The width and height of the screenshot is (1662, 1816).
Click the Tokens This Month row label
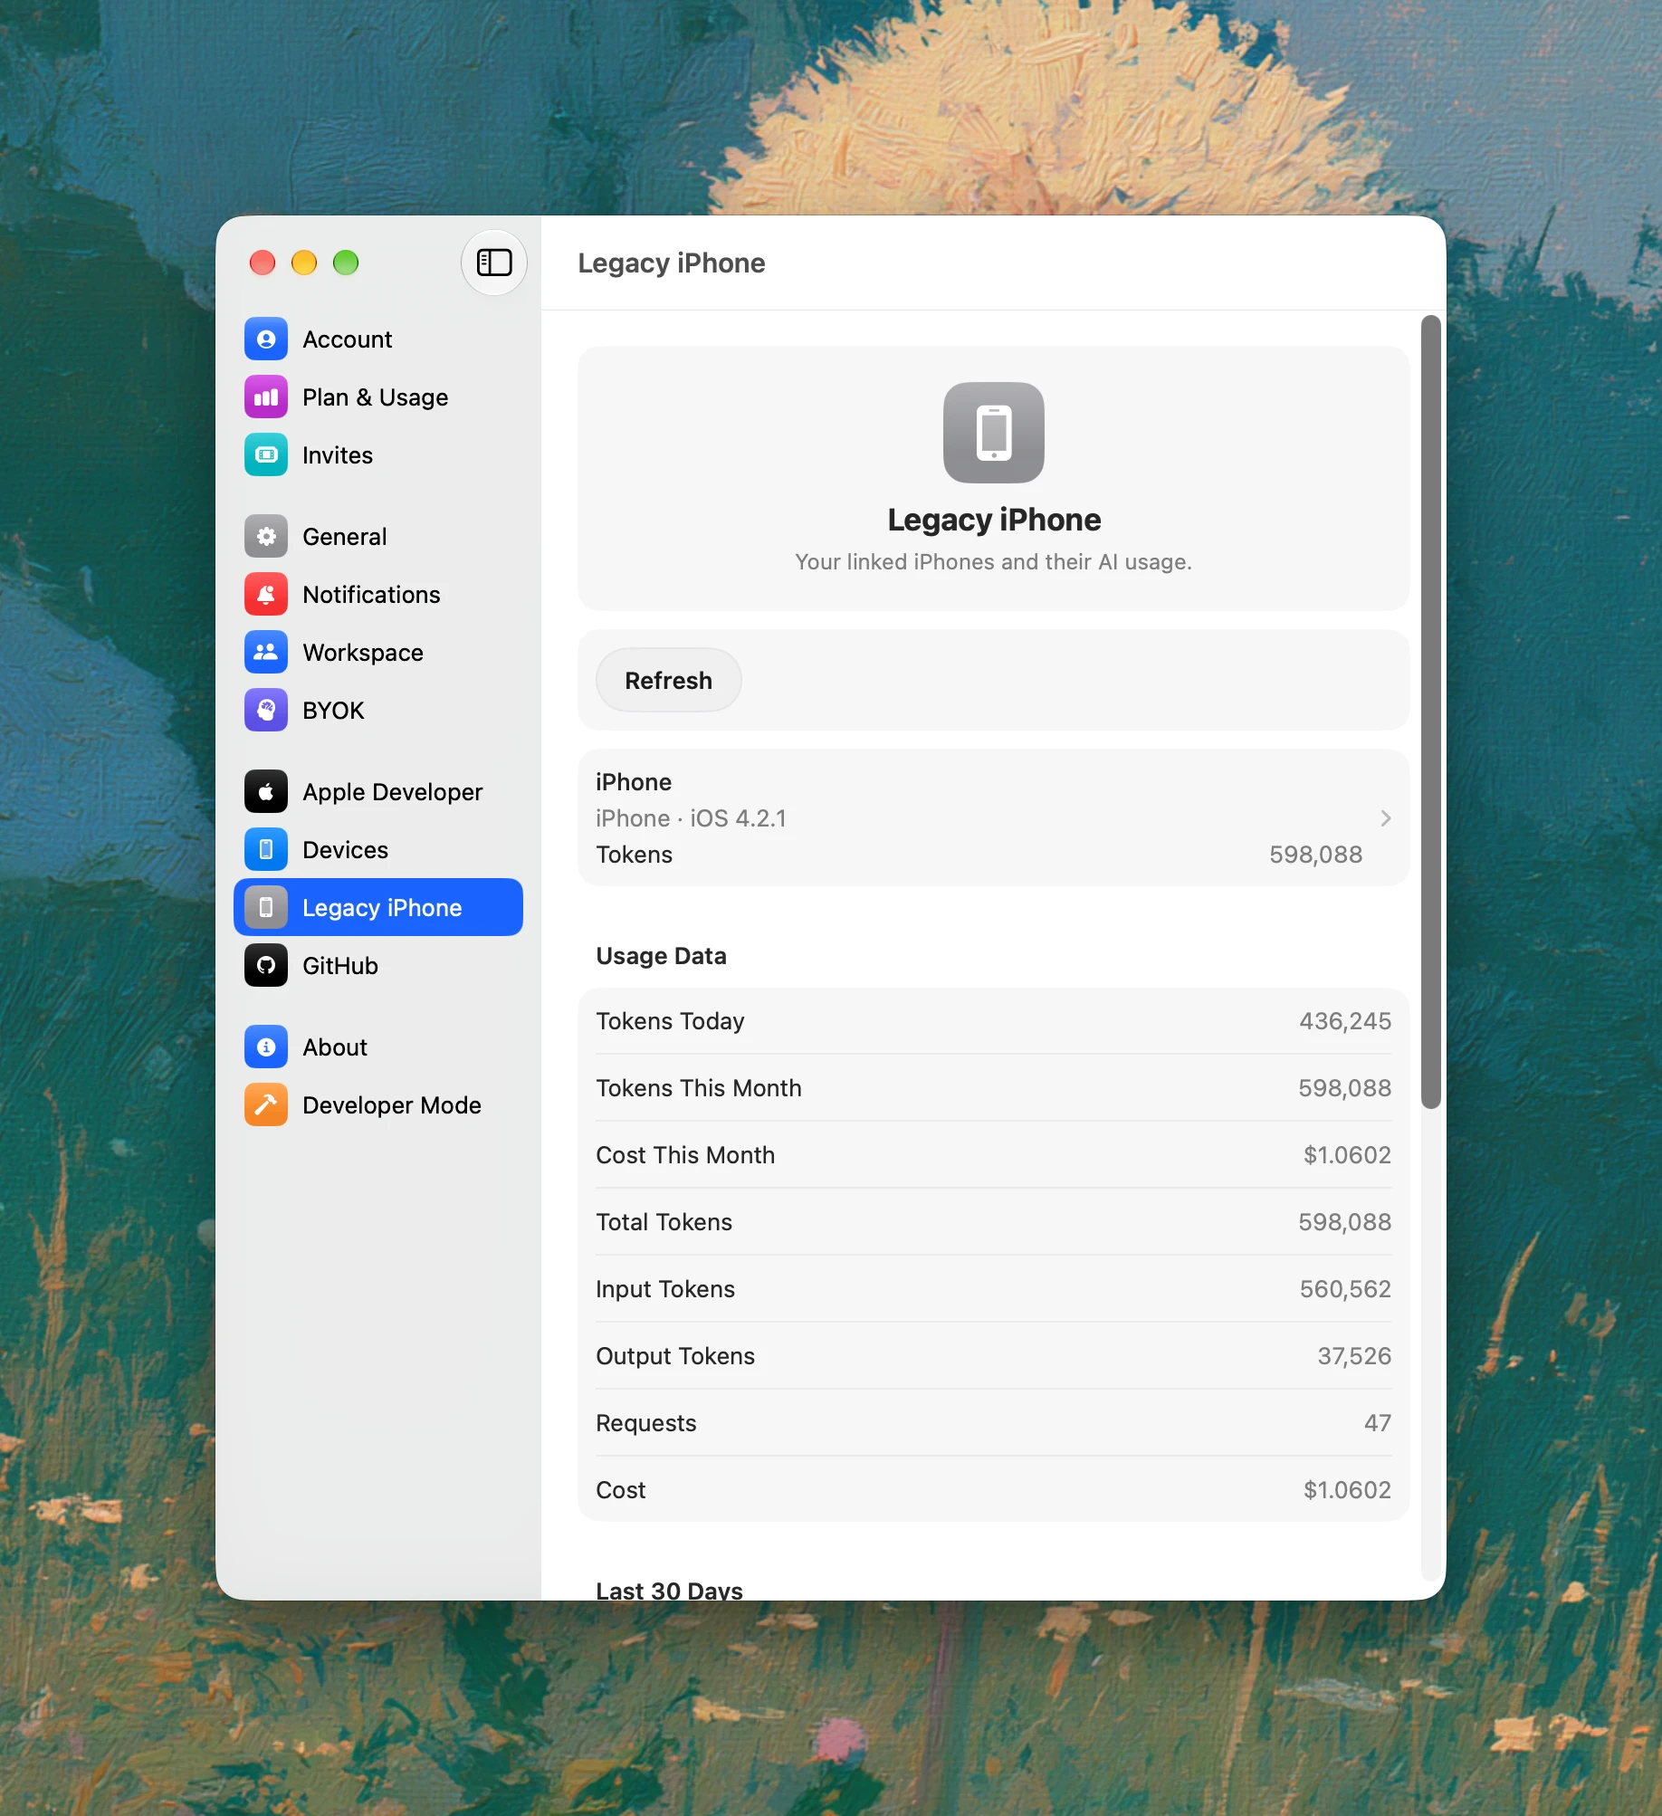pyautogui.click(x=699, y=1088)
